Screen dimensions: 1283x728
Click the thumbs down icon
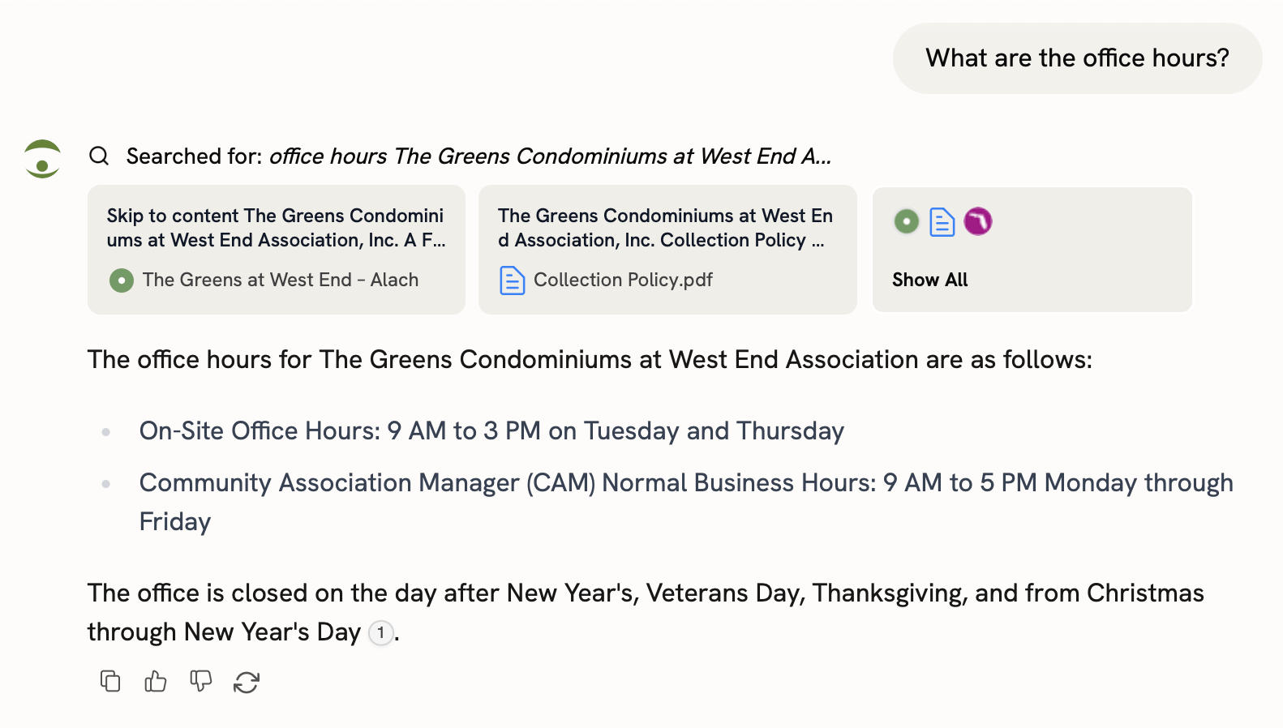(200, 681)
